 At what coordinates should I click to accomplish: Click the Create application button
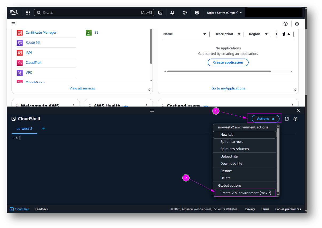click(x=228, y=62)
